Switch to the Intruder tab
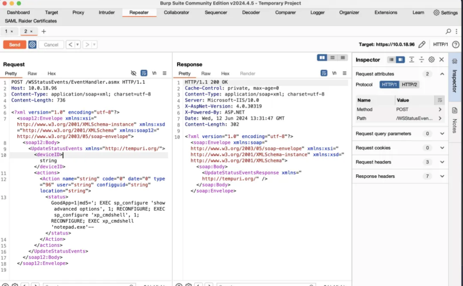Screen dimensions: 463x286 [107, 13]
